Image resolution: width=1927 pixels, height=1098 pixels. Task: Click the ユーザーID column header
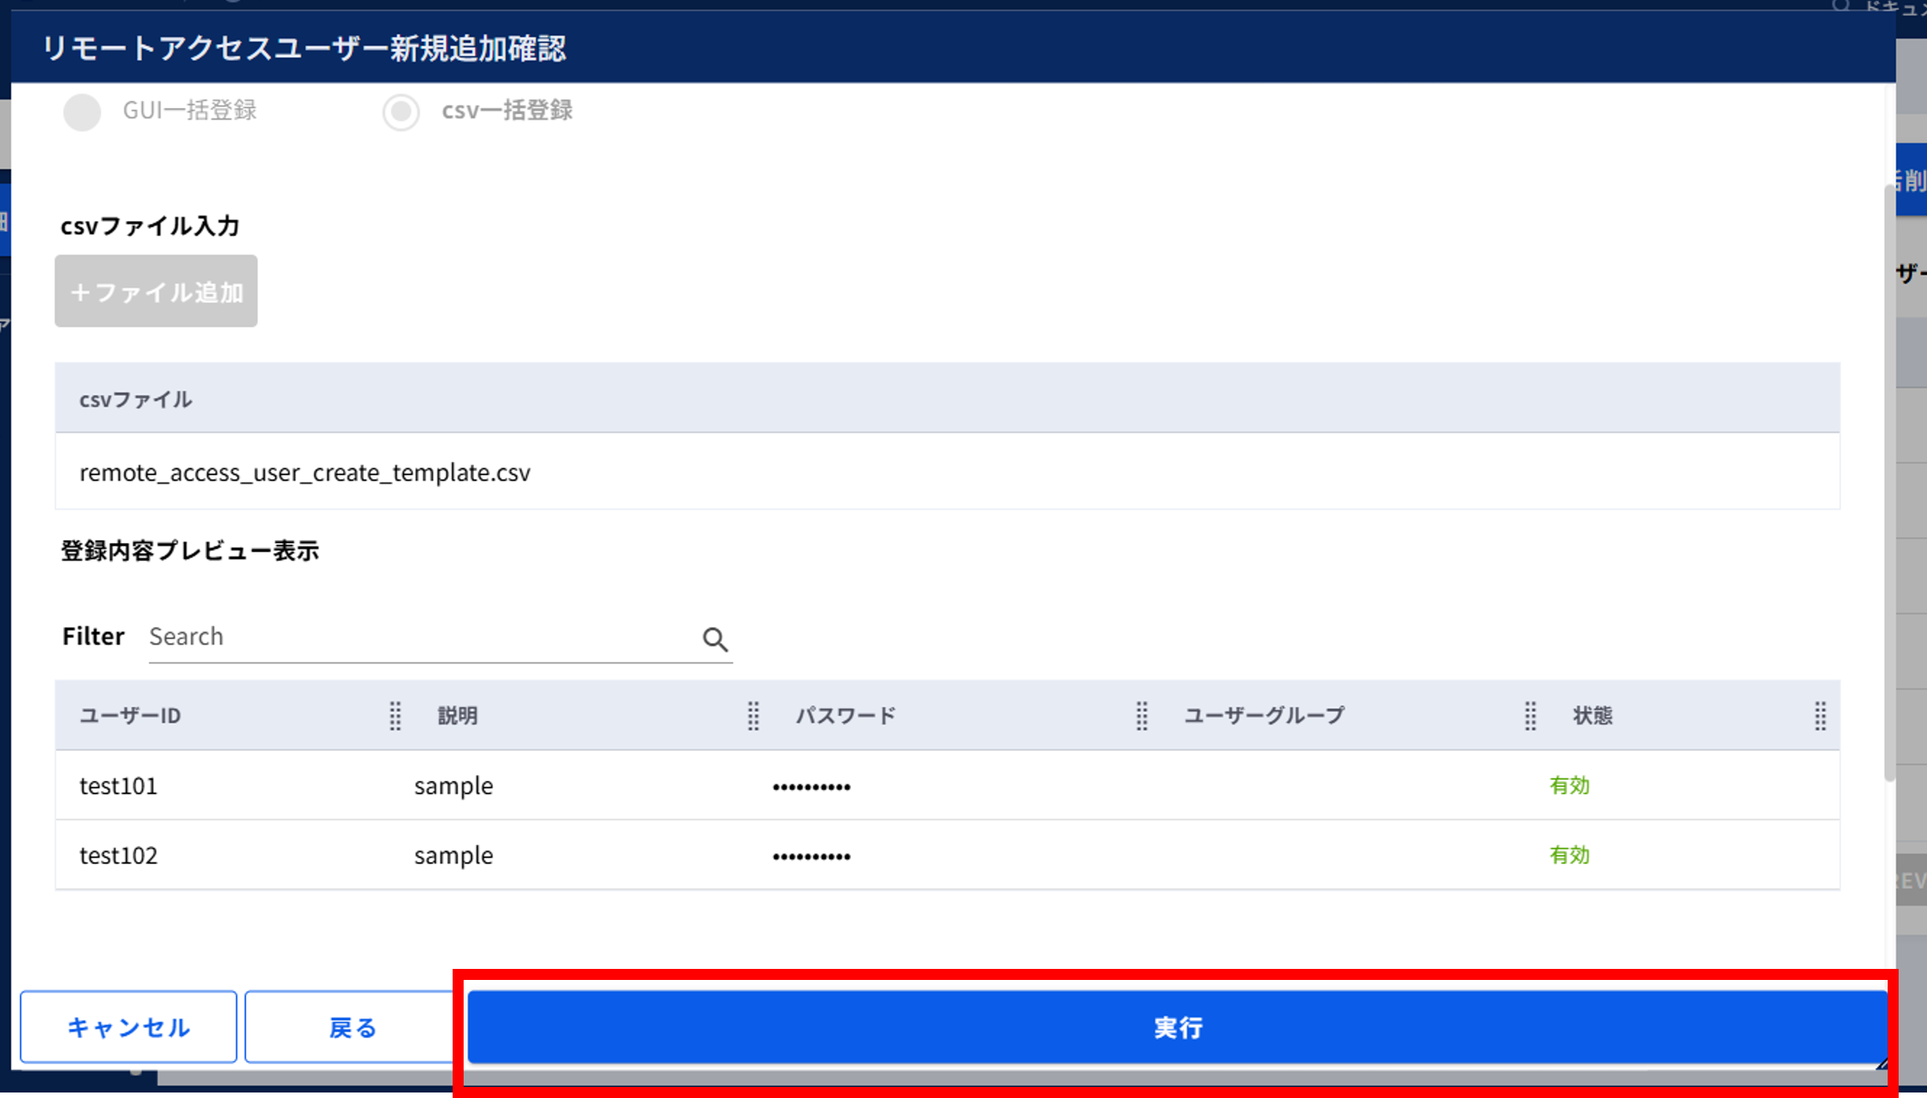click(x=131, y=715)
